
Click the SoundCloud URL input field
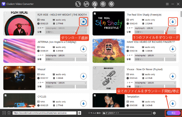(44, 113)
